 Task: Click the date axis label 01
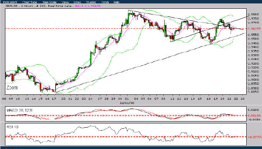pyautogui.click(x=127, y=99)
